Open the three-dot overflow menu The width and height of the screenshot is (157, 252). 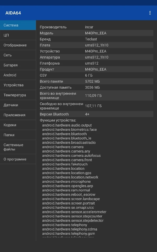coord(150,13)
